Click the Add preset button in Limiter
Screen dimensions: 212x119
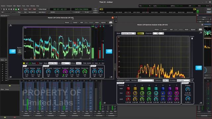click(x=81, y=22)
